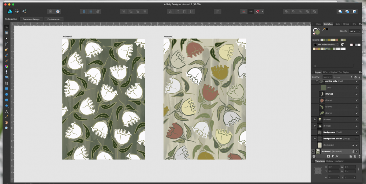Choose the Rectangle shape tool
Screen dimensions: 366x184
6,89
